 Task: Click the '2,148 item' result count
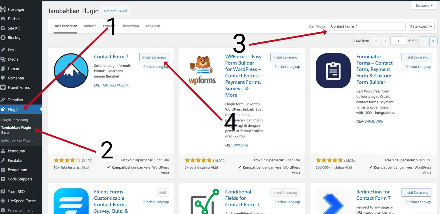(361, 41)
